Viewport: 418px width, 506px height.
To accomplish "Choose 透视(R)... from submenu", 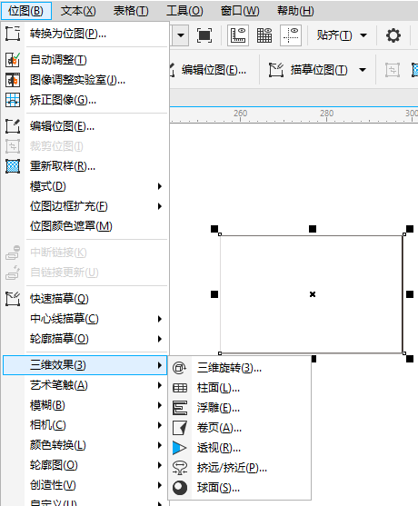I will tap(240, 448).
